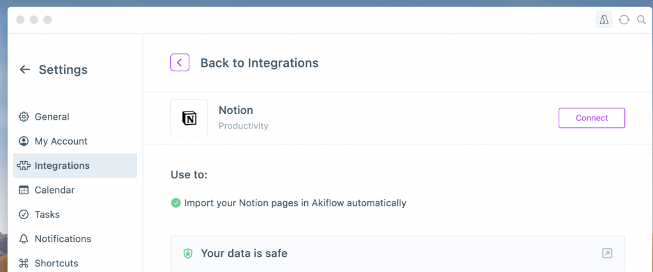Click the green check beside Import text
The width and height of the screenshot is (653, 272).
176,203
